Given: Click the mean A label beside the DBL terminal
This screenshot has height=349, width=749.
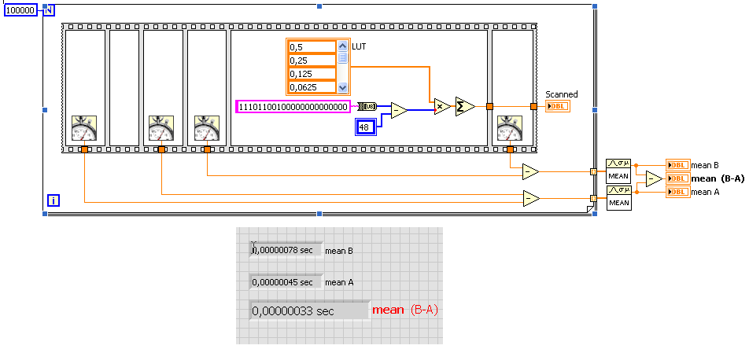Looking at the screenshot, I should (x=706, y=192).
